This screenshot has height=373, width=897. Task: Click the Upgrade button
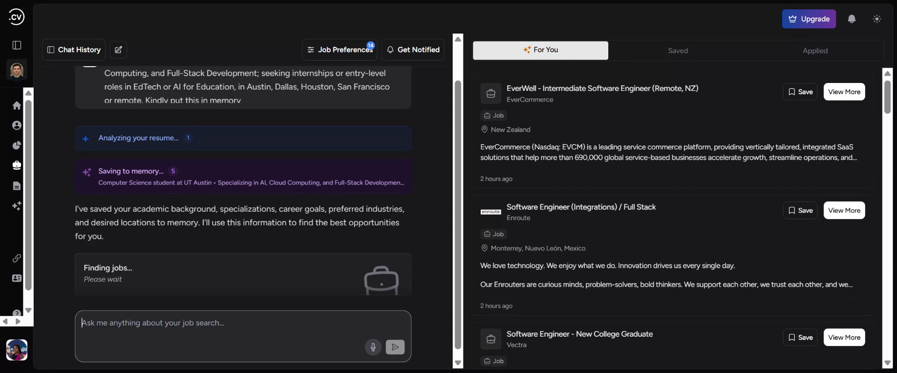tap(809, 19)
